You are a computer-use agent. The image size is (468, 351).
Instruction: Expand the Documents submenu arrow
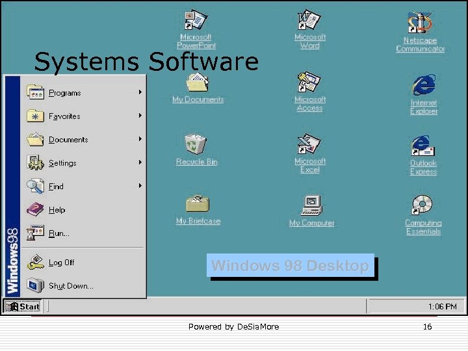point(140,139)
